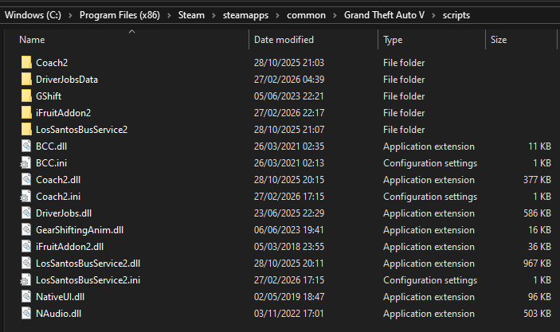Click the iFruitAddon2.dll file icon
The width and height of the screenshot is (560, 332).
[x=26, y=247]
